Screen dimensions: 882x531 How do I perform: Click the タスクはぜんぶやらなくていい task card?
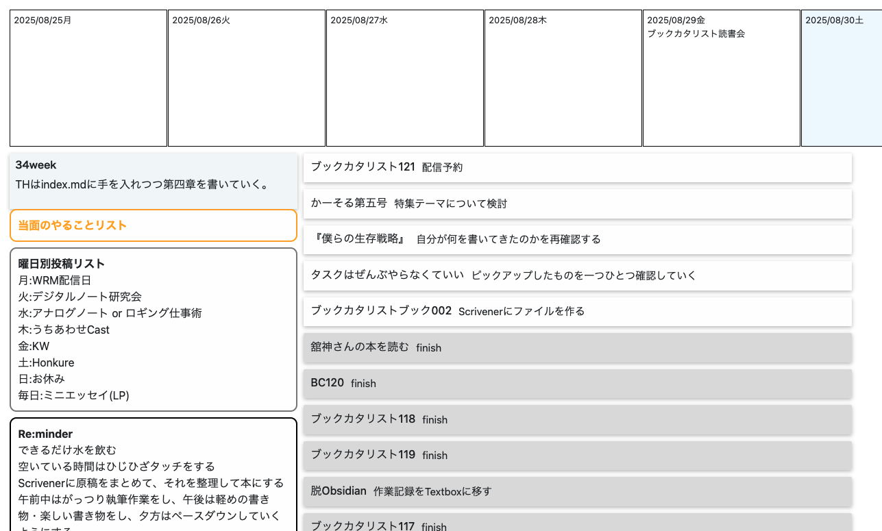(x=578, y=275)
